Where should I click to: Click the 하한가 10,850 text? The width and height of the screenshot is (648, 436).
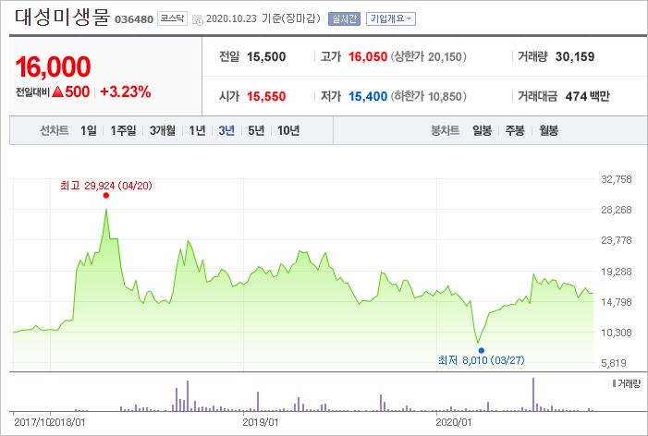429,97
